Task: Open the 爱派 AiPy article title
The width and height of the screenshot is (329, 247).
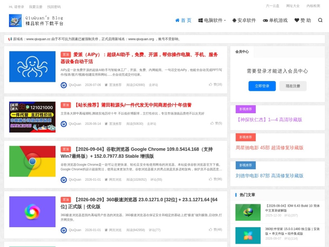Action: click(139, 58)
